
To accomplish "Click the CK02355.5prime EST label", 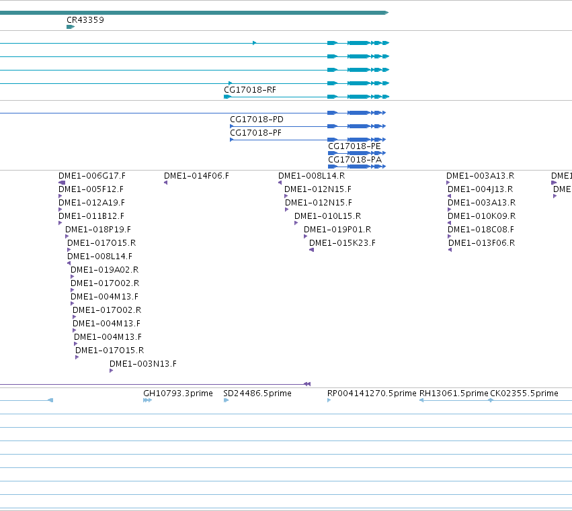I will coord(524,393).
